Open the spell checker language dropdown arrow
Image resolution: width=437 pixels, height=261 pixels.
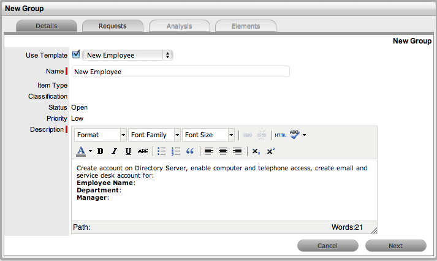pos(305,135)
